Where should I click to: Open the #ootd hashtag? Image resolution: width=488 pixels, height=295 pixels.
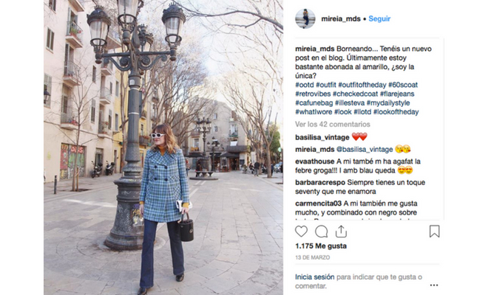(x=305, y=85)
